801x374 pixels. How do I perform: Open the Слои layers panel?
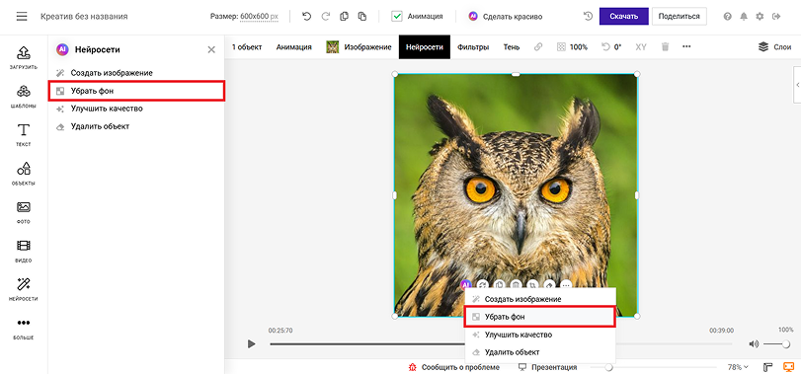click(x=774, y=47)
